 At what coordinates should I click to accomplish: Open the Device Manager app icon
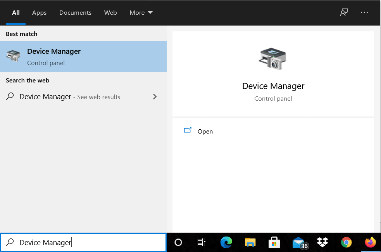[x=14, y=56]
